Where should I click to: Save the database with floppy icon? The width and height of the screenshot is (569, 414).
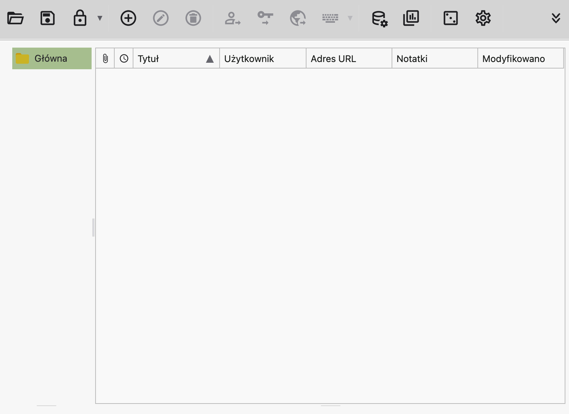48,18
